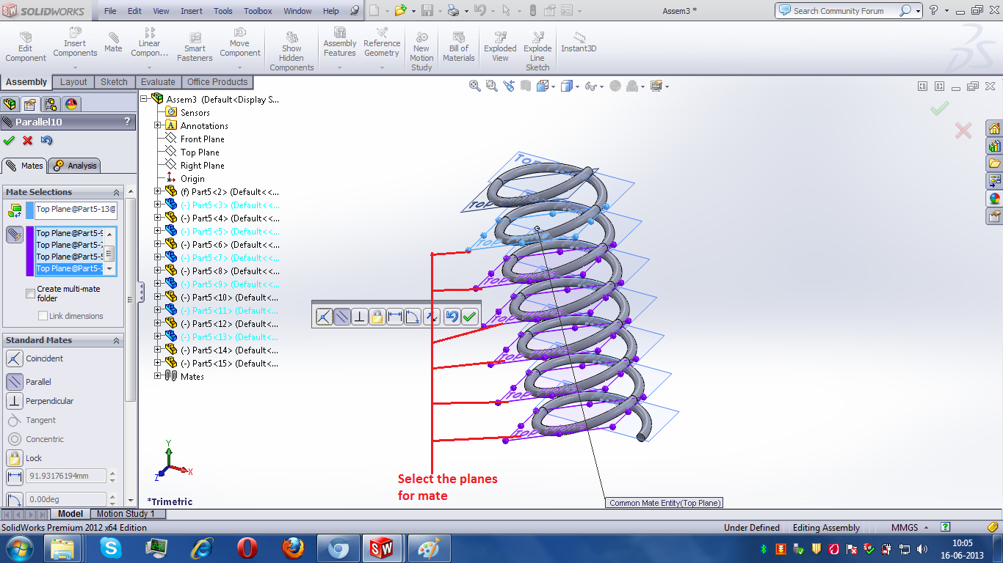The image size is (1003, 563).
Task: Select the Mate tool in toolbar
Action: [113, 43]
